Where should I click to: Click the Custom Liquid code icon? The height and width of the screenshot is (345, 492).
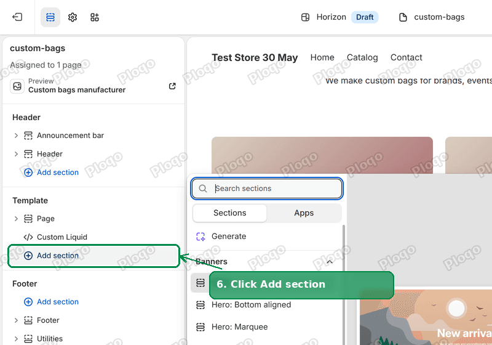[28, 237]
